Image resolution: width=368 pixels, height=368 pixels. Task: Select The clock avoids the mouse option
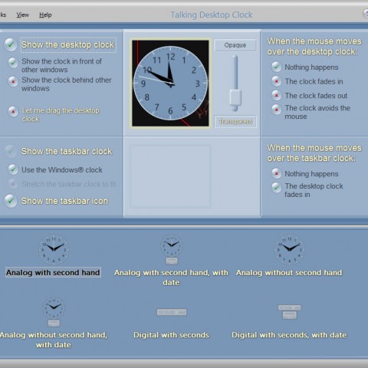276,110
